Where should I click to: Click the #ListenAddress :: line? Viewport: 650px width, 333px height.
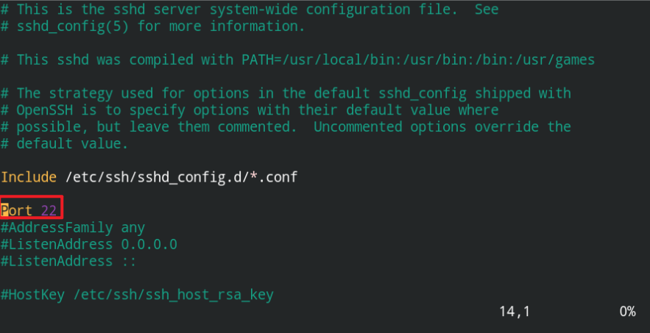pyautogui.click(x=68, y=262)
